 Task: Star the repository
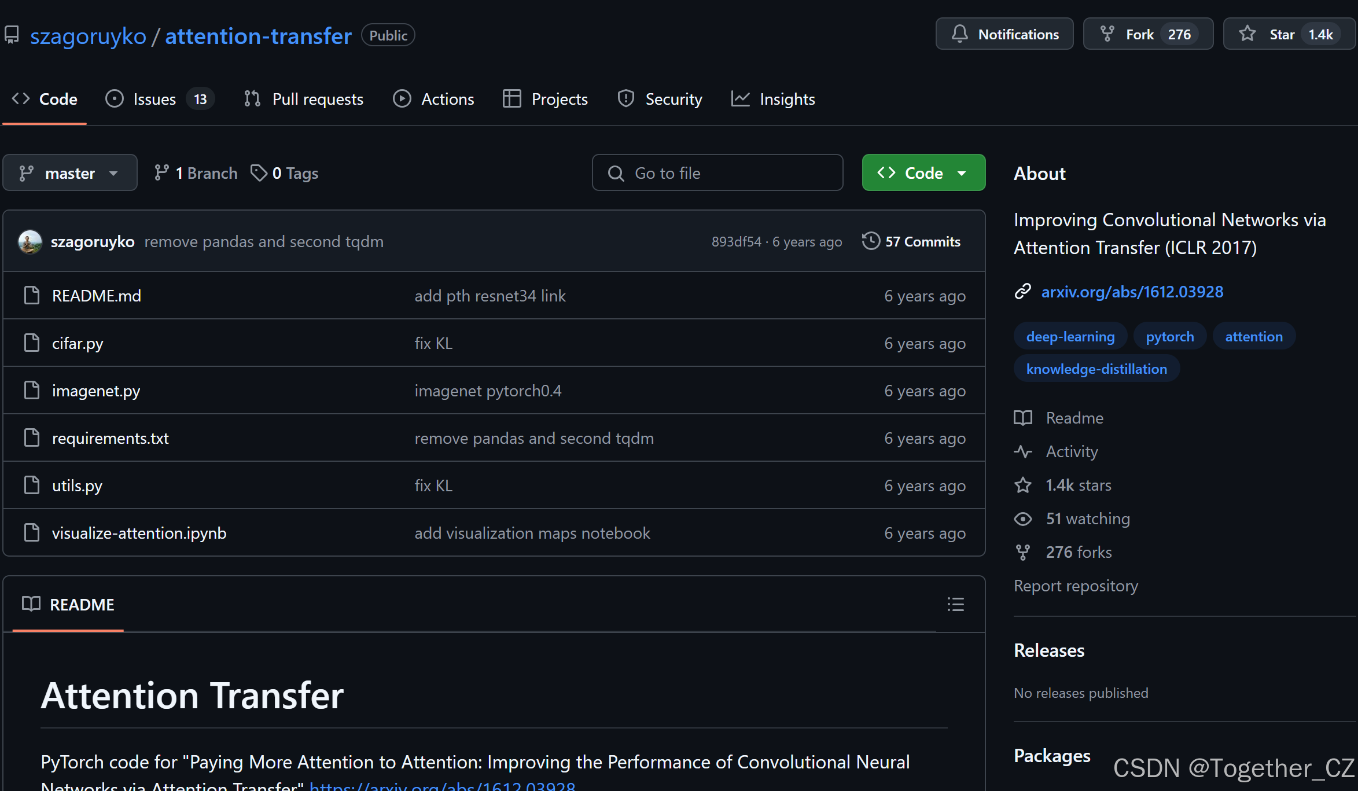click(x=1289, y=34)
